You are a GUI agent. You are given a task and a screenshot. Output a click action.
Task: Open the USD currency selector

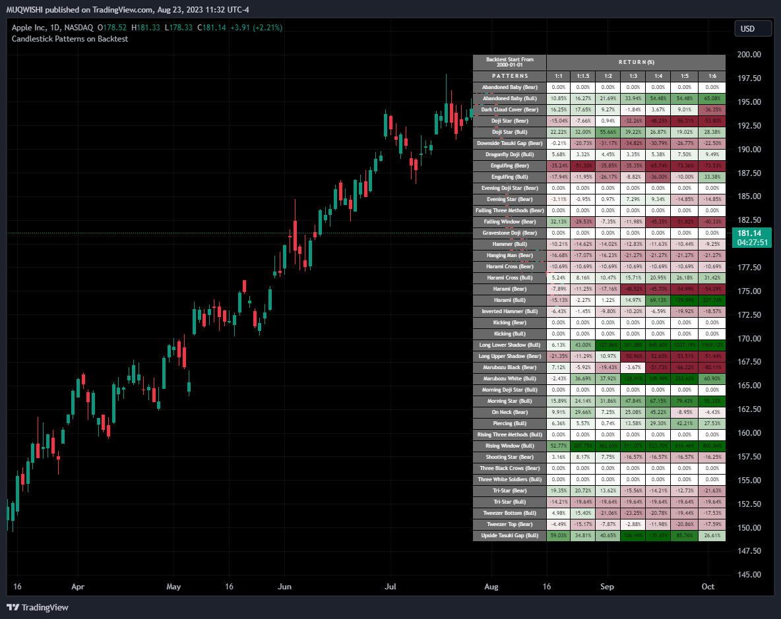pos(753,29)
